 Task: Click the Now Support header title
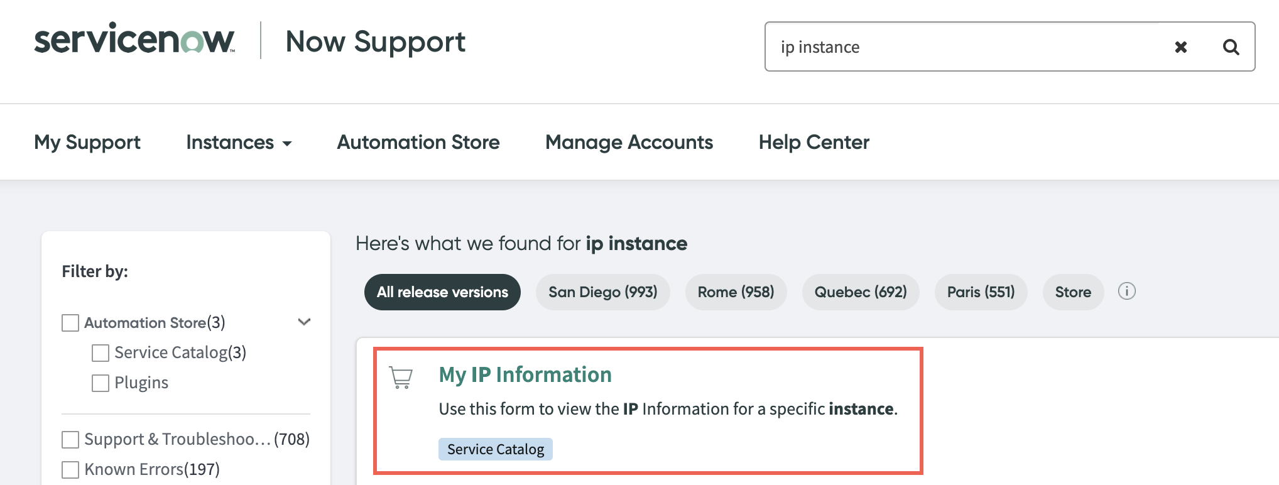pos(376,42)
